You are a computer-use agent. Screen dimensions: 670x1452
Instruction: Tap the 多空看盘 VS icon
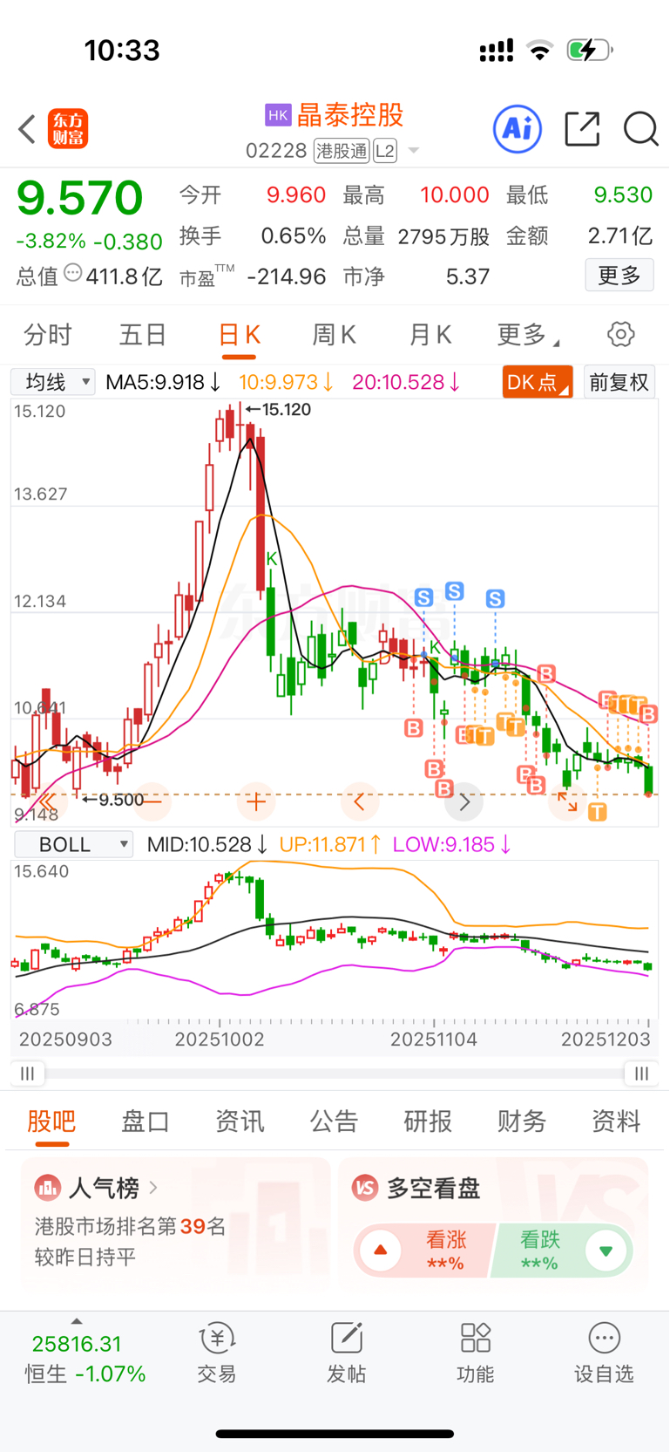[x=365, y=1188]
